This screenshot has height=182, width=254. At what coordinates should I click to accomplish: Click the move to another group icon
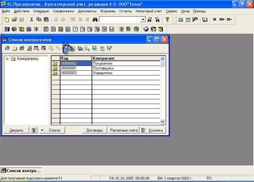(x=80, y=48)
